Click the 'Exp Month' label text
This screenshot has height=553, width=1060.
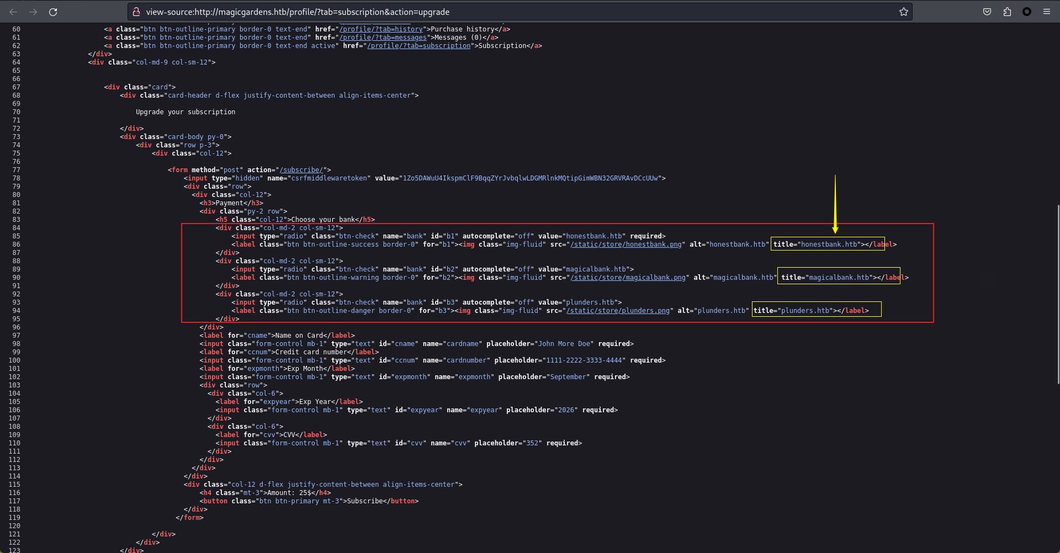(305, 369)
